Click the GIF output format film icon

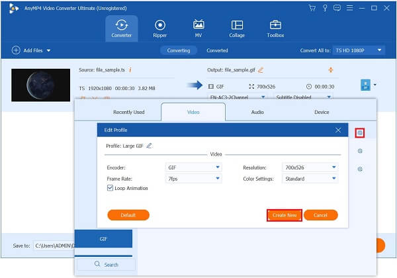tap(210, 87)
